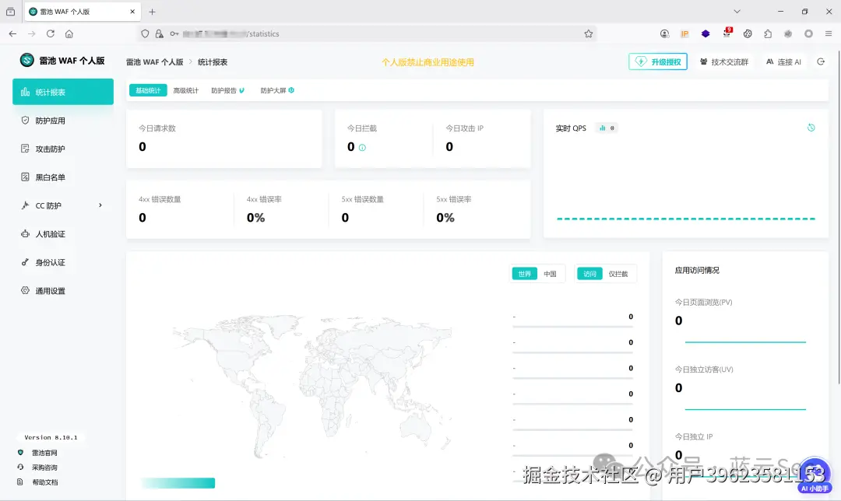Open a new browser tab with plus
841x501 pixels.
click(x=153, y=12)
